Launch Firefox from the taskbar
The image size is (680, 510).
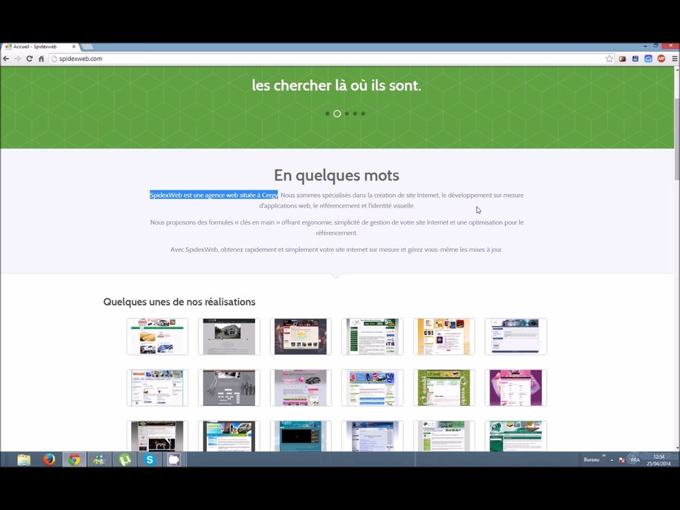[x=49, y=460]
